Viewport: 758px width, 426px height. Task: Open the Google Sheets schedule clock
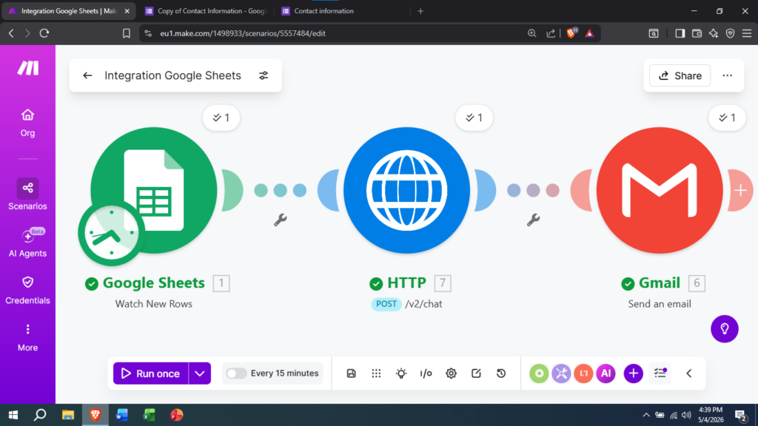111,233
